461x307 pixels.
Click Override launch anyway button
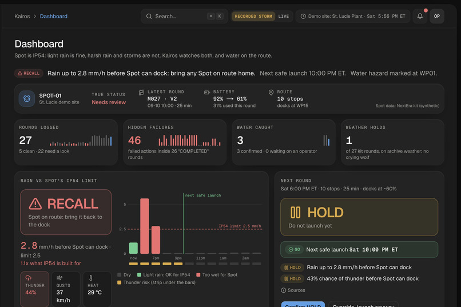363,304
